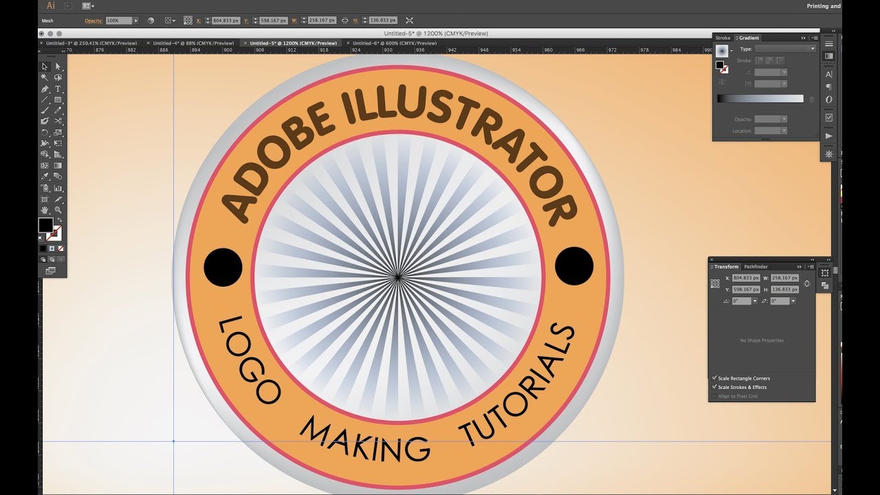Click the X field in Transform panel
The height and width of the screenshot is (495, 880).
click(x=746, y=278)
